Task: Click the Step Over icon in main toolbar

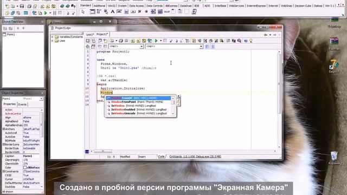Action: click(73, 13)
